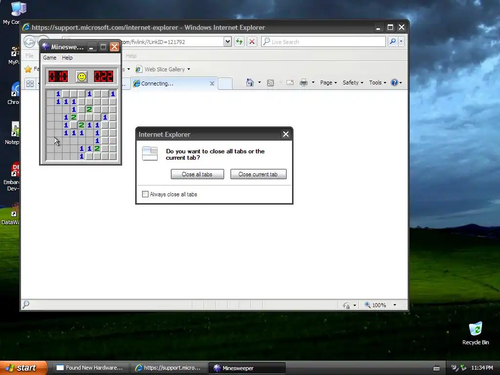This screenshot has height=375, width=500.
Task: Click the Favorites star icon
Action: pyautogui.click(x=28, y=69)
